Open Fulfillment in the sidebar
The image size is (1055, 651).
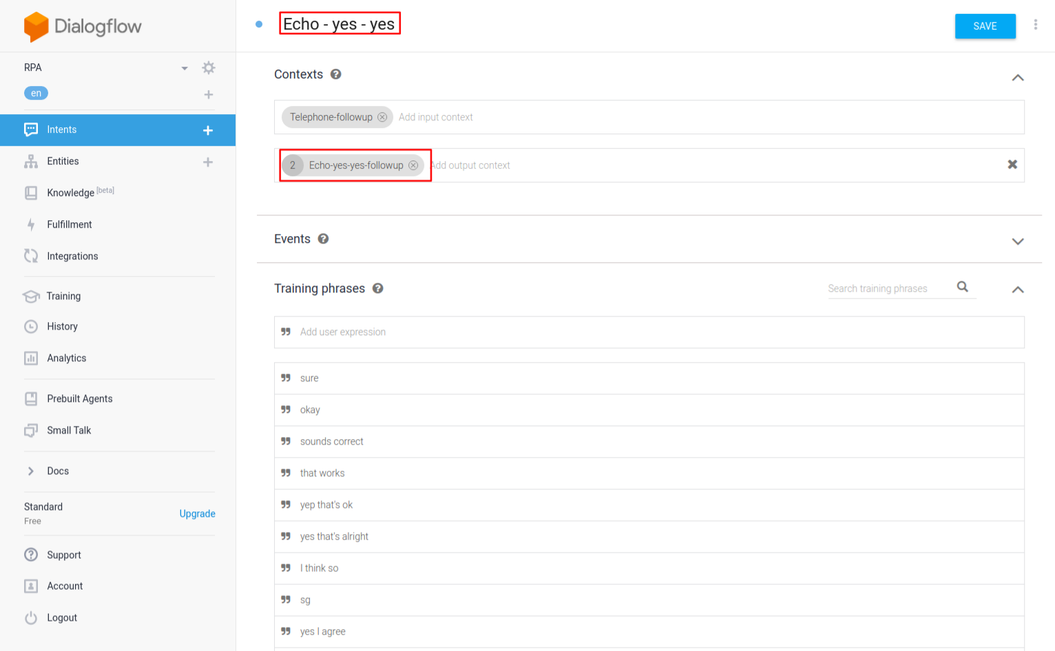coord(69,224)
